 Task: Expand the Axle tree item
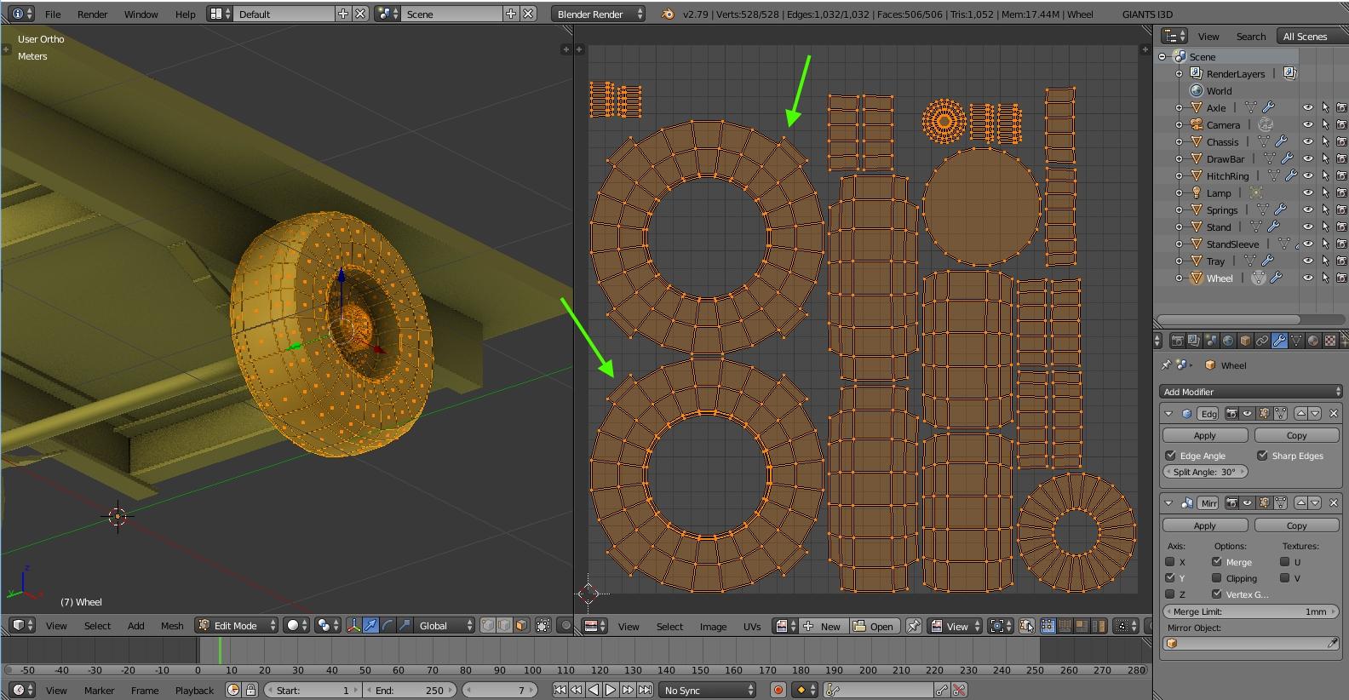point(1180,108)
